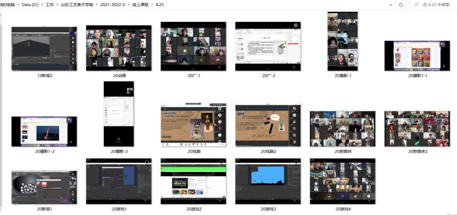Image resolution: width=457 pixels, height=215 pixels.
Task: Go to the 工作 folder breadcrumb
Action: [x=50, y=5]
